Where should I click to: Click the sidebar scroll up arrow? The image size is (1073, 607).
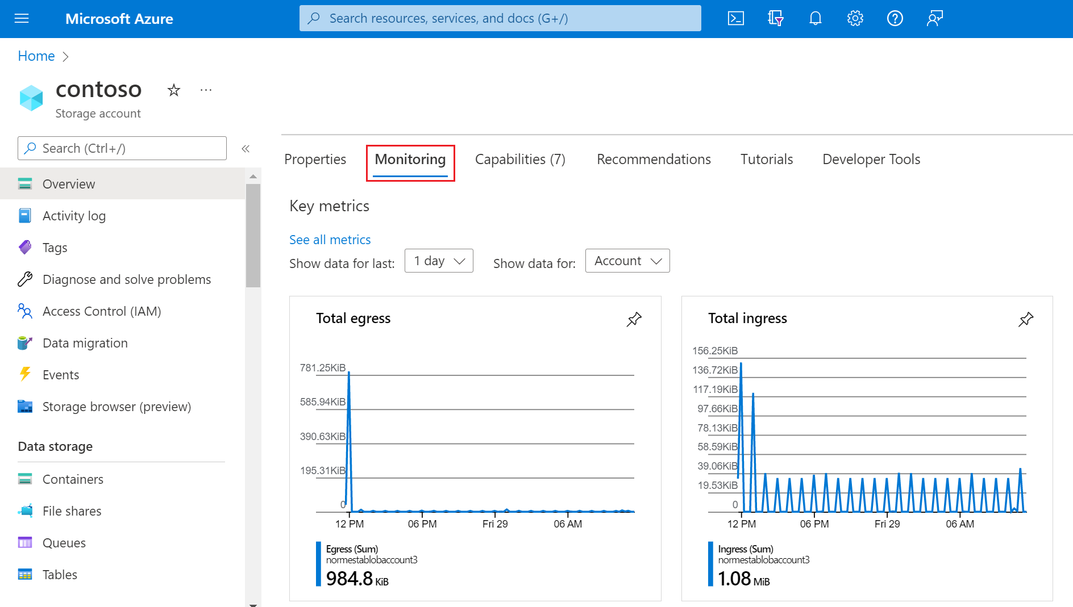coord(253,177)
